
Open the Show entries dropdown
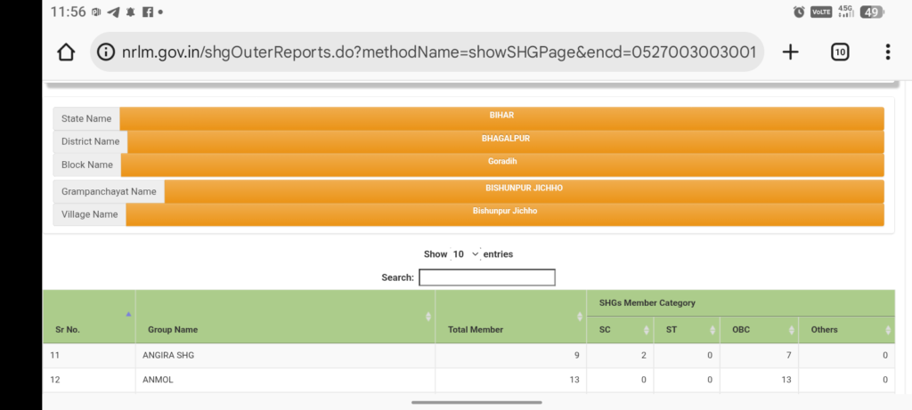coord(465,254)
